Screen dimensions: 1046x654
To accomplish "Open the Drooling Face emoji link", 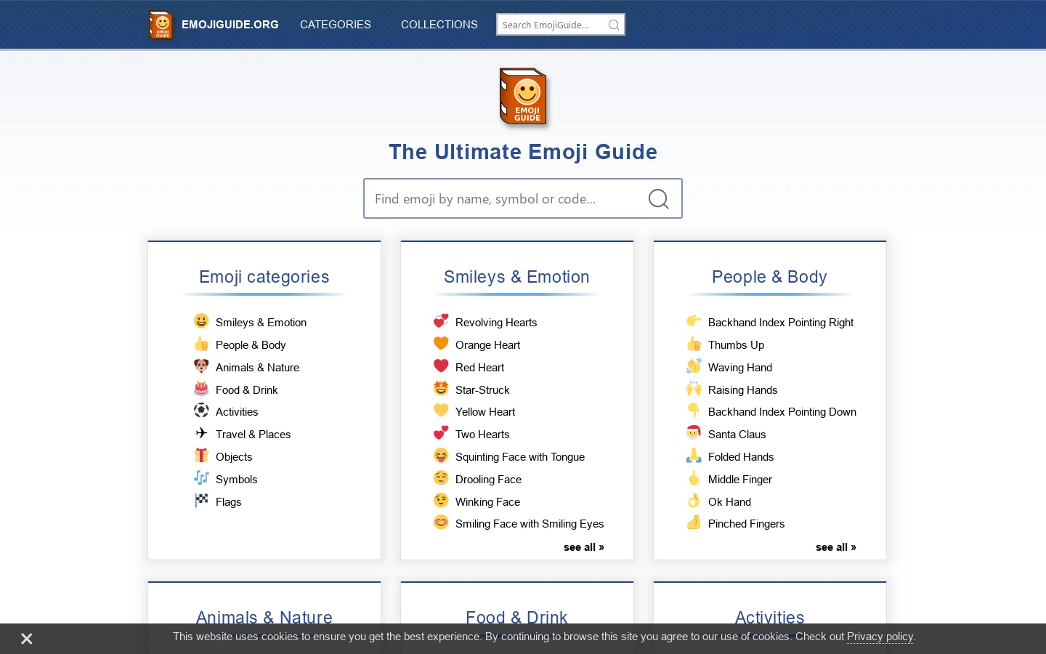I will tap(488, 480).
